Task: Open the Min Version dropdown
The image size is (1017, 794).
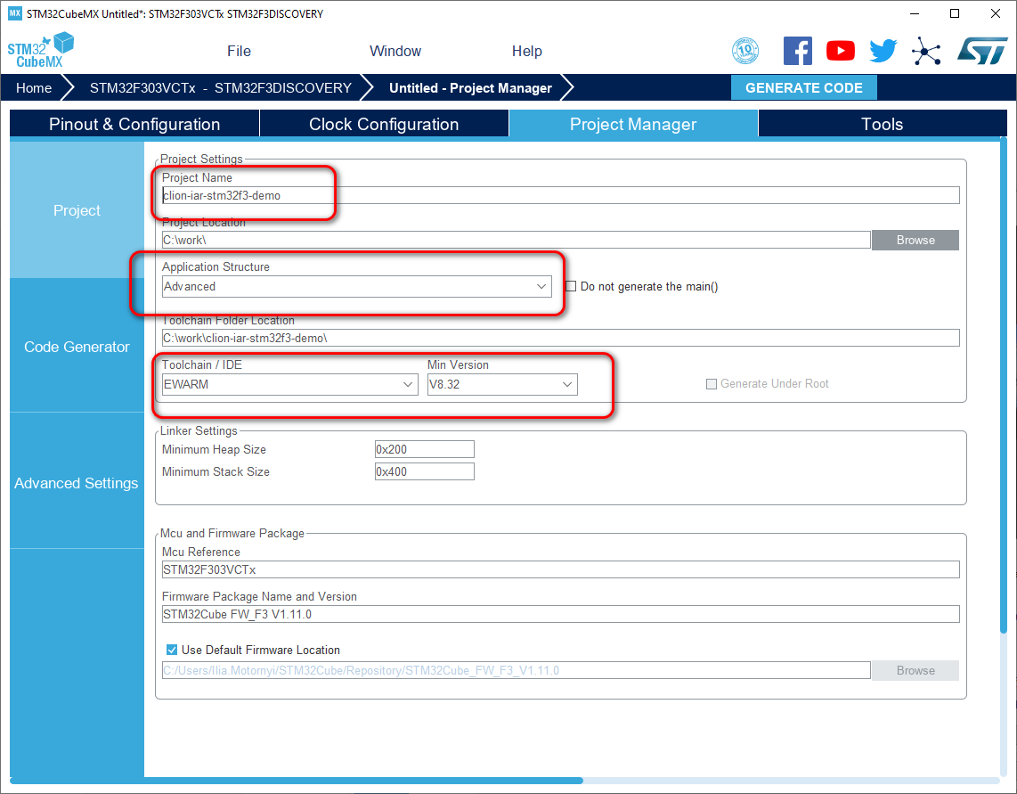Action: 502,384
